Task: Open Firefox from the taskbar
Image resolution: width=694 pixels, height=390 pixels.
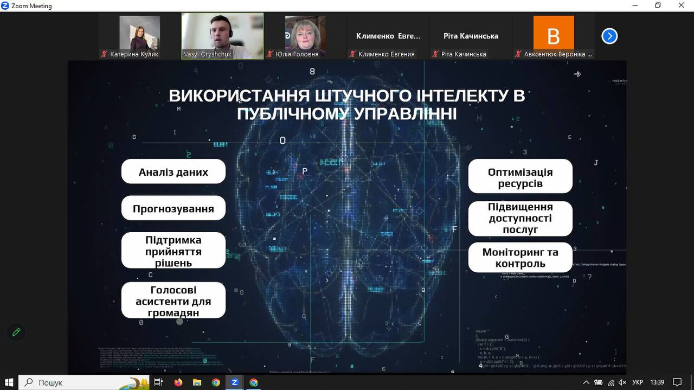Action: [x=178, y=382]
